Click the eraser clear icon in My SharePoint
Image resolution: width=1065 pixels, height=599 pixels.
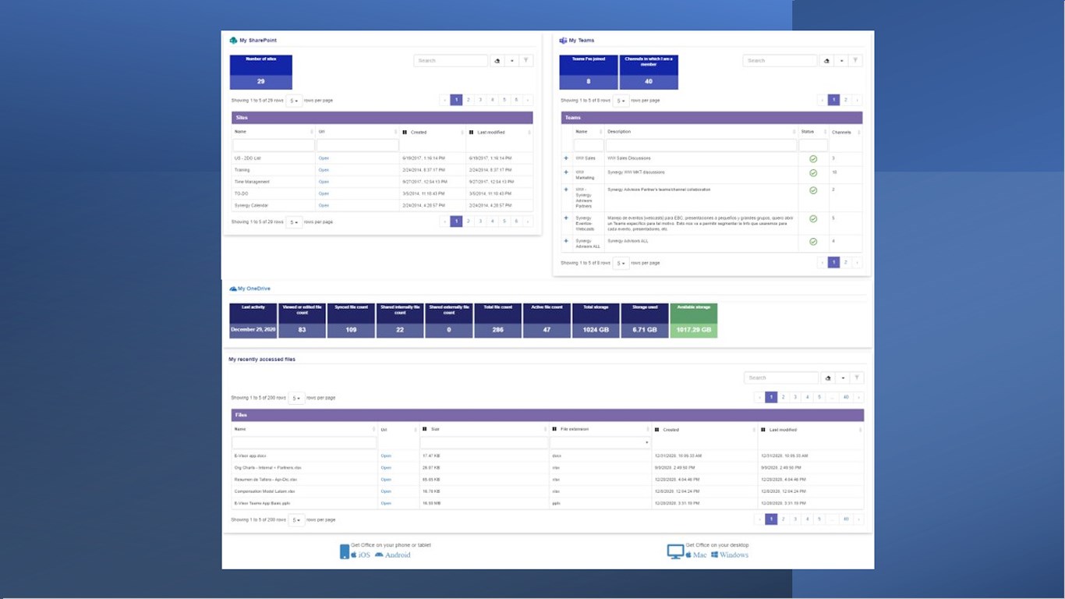pyautogui.click(x=497, y=61)
